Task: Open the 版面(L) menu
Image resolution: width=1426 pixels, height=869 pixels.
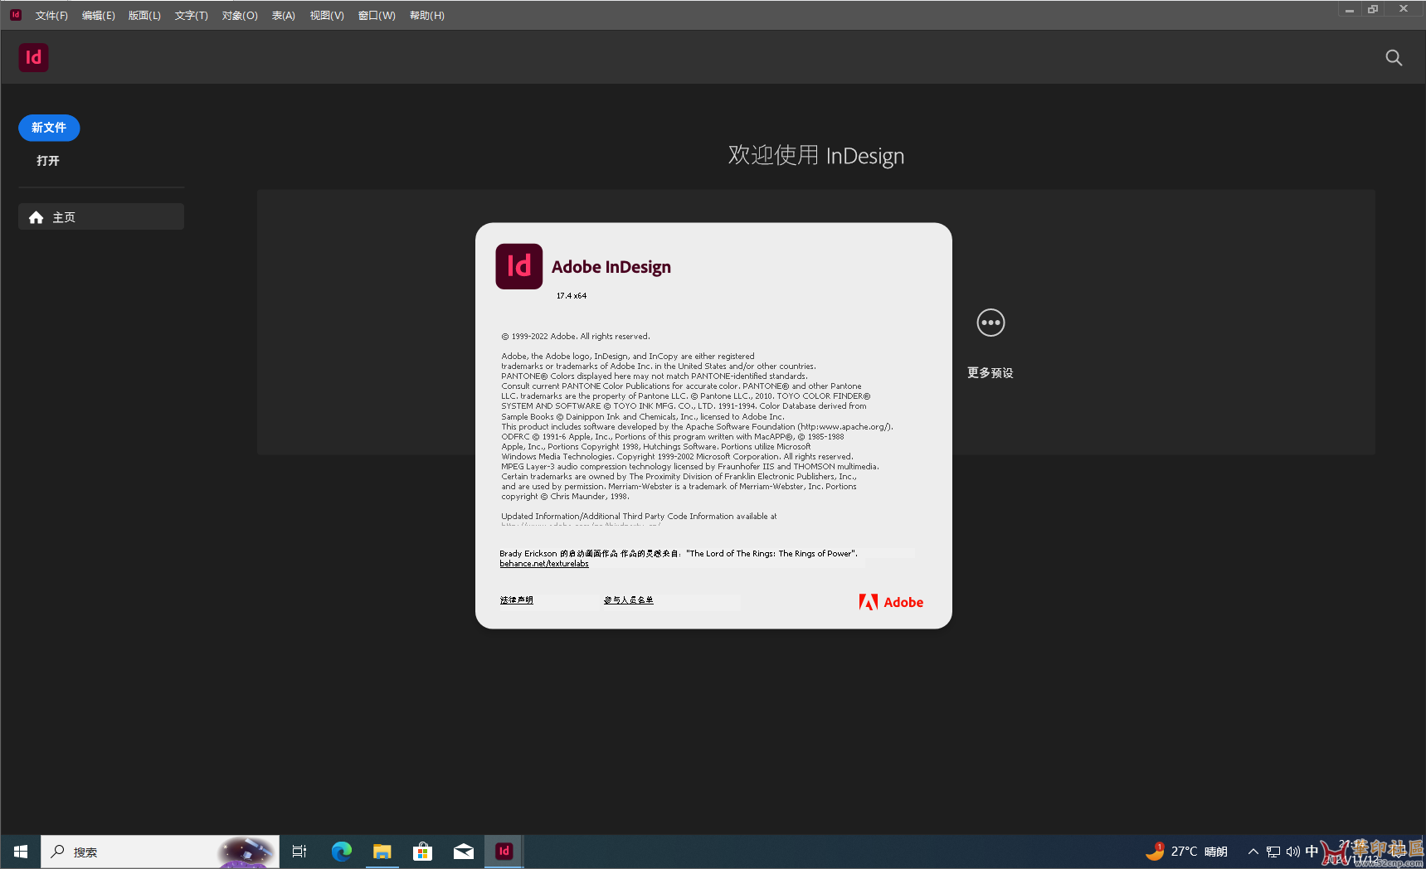Action: tap(144, 16)
